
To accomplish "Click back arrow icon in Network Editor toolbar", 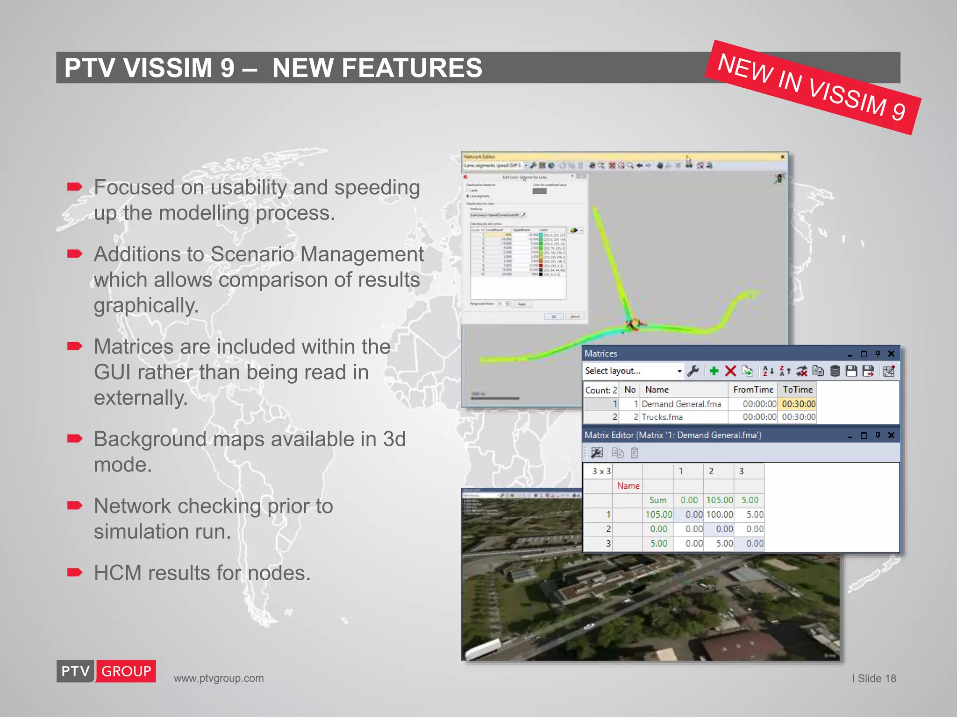I will (640, 165).
